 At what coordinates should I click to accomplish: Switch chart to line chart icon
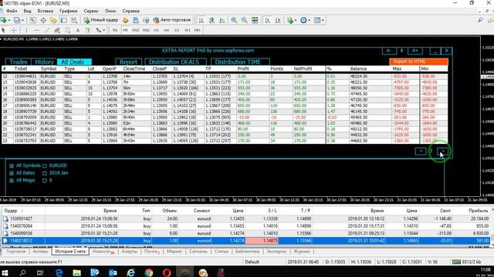(222, 20)
